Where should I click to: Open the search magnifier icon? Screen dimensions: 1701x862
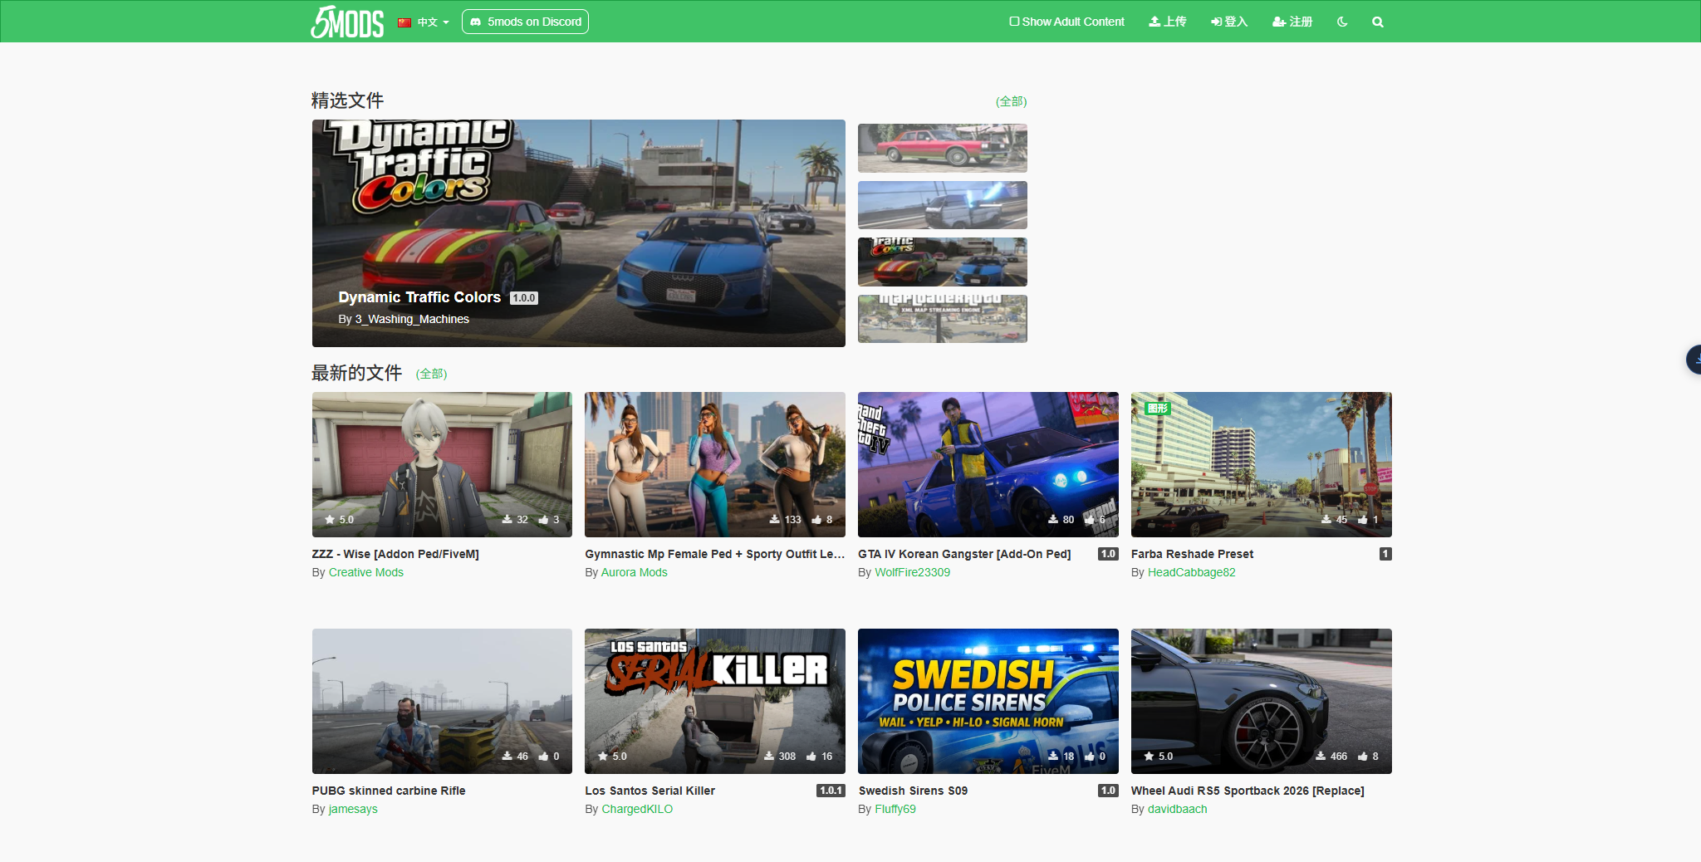1378,22
